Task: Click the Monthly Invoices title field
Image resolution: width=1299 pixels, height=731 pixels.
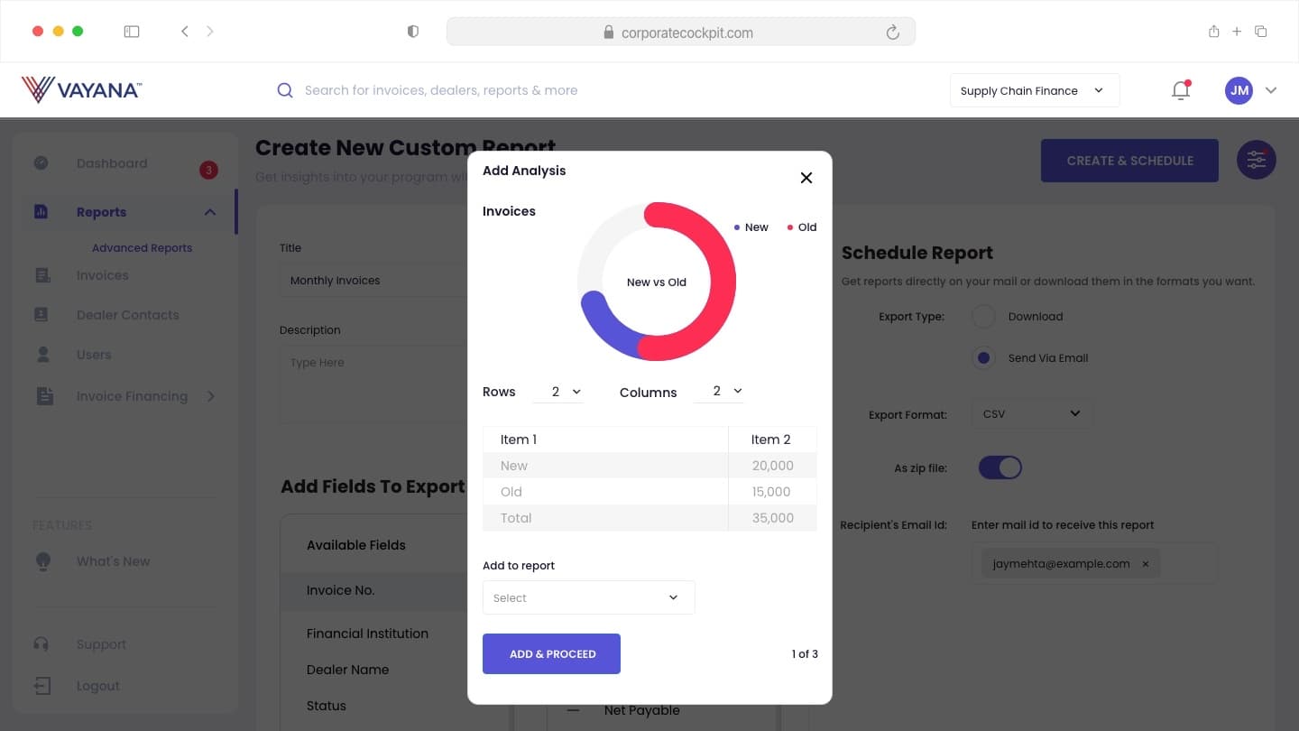Action: tap(373, 281)
